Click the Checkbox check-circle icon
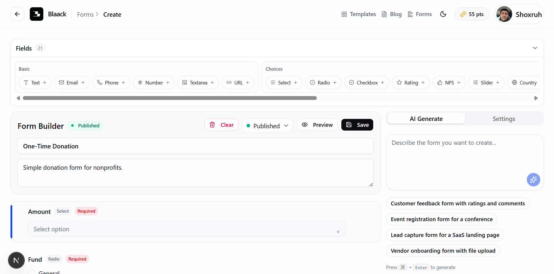Screen dimensions: 554x274 click(352, 82)
